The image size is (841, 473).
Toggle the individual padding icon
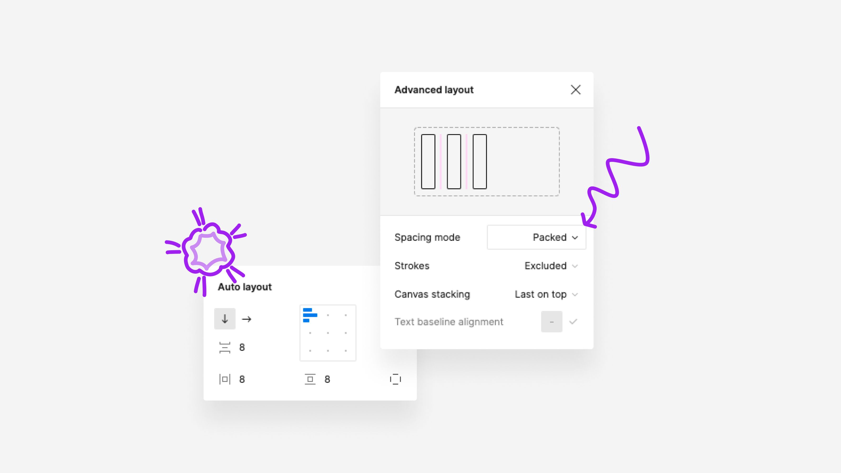395,379
